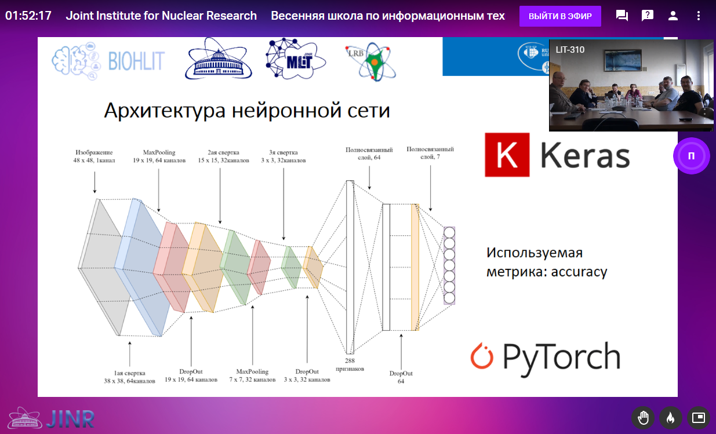Viewport: 716px width, 434px height.
Task: Click the PyTorch logo on slide
Action: [544, 357]
